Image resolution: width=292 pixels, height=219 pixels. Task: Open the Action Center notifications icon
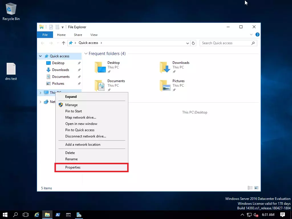[283, 215]
